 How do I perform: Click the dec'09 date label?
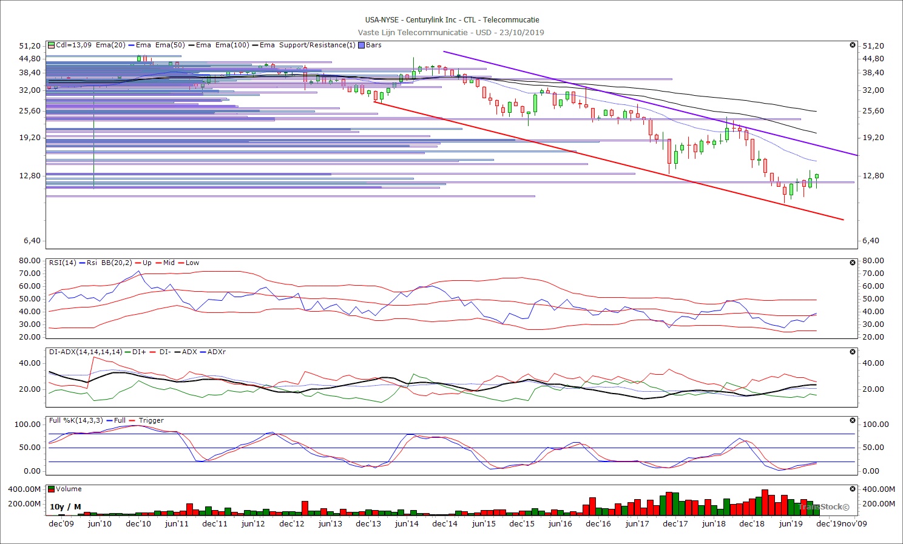point(61,524)
